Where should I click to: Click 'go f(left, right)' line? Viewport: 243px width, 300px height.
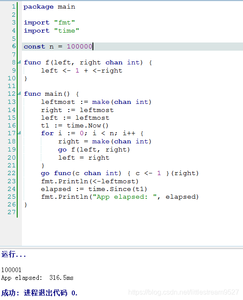94,150
